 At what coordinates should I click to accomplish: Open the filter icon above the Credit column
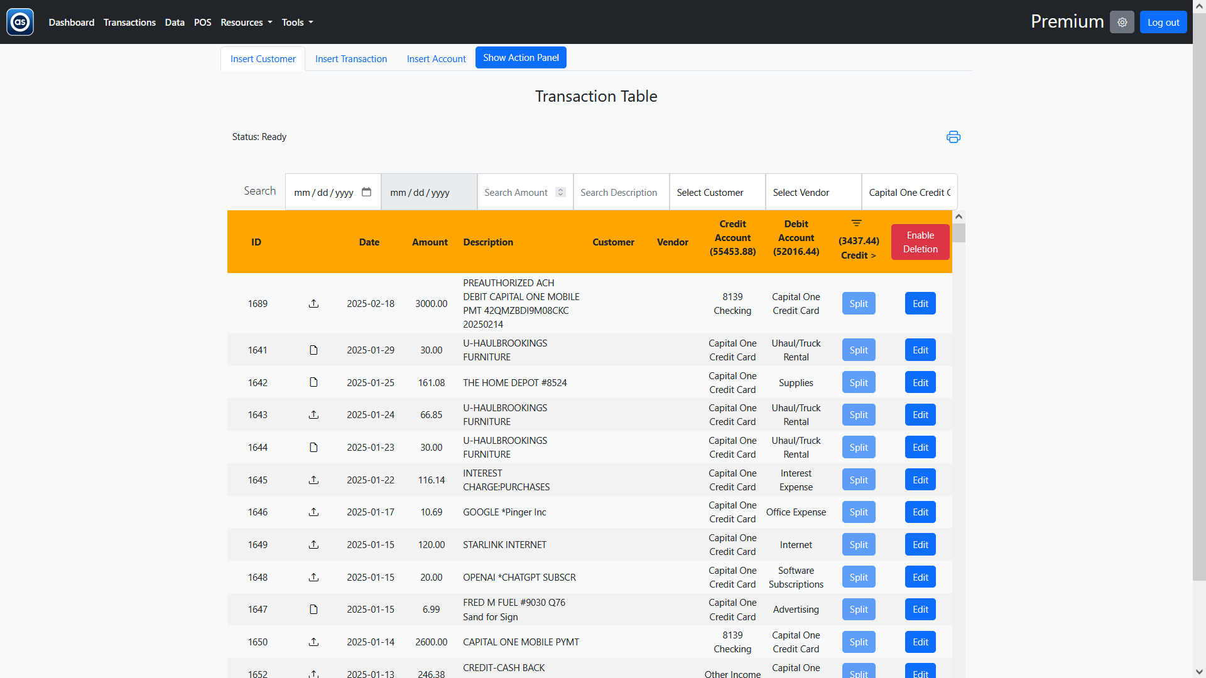[857, 223]
